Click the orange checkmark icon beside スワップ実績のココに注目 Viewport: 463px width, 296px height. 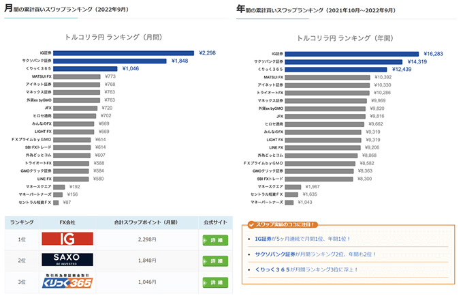click(251, 225)
